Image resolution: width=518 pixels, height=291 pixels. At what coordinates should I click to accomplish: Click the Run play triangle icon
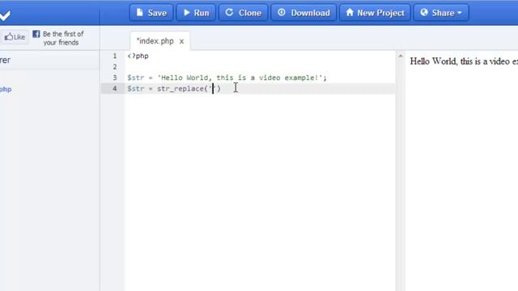187,13
